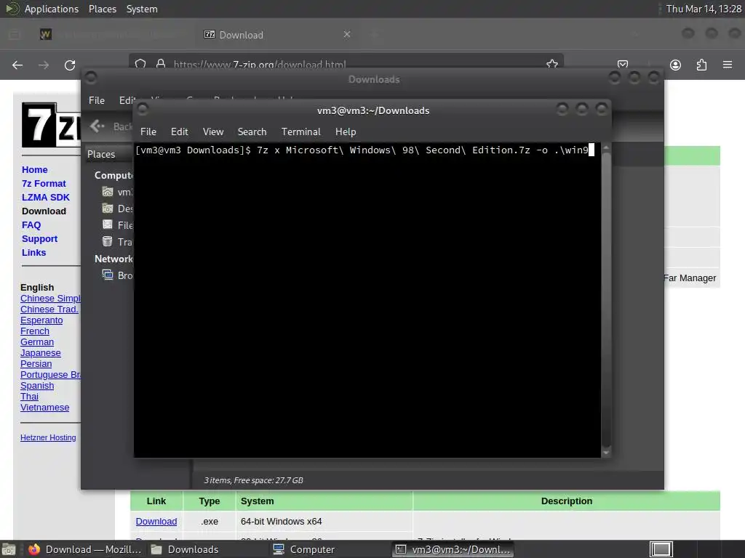745x558 pixels.
Task: Open the Hetzner Hosting link
Action: 48,437
